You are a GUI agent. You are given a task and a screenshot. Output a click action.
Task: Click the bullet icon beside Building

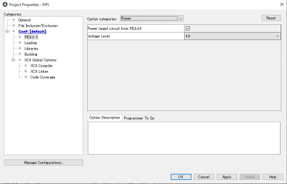(19, 54)
